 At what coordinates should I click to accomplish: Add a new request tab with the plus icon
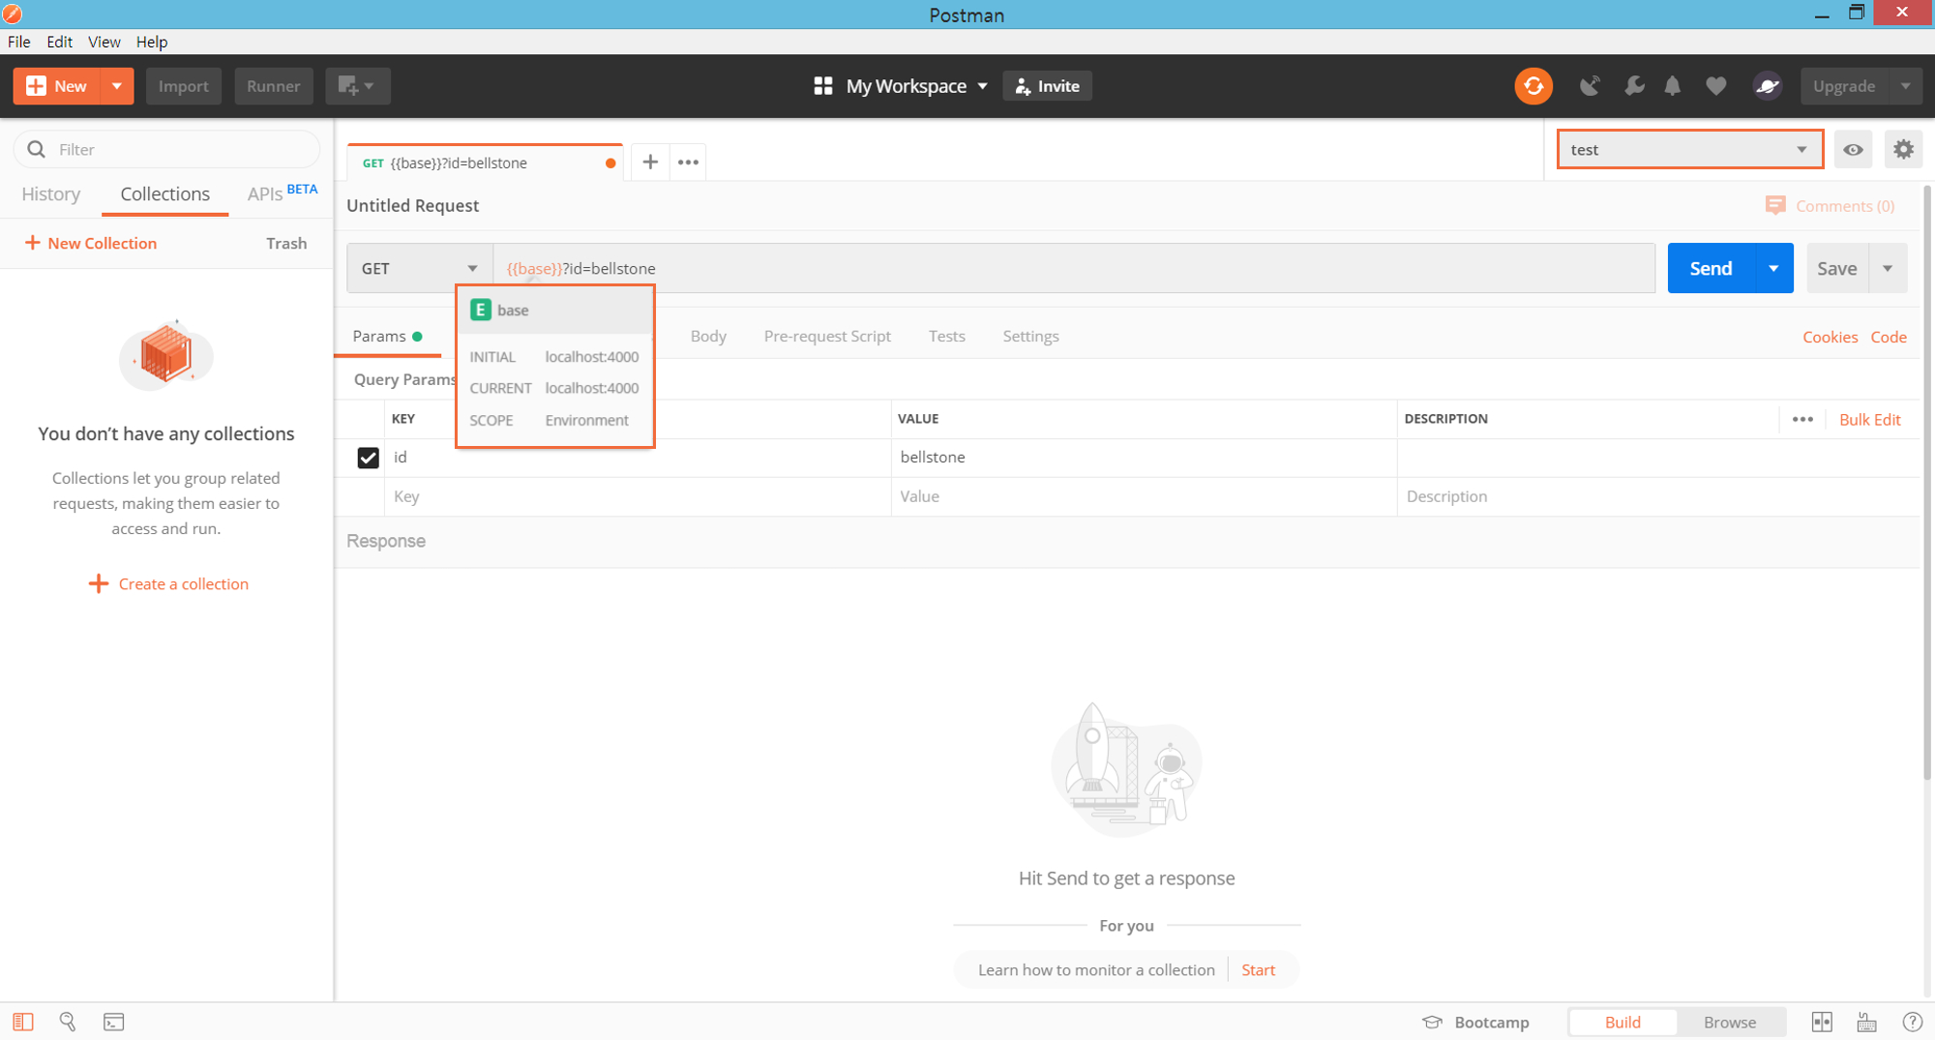(x=650, y=162)
